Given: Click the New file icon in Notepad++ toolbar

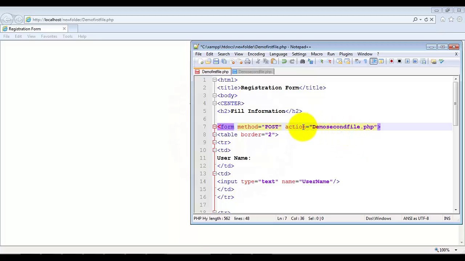Looking at the screenshot, I should click(x=201, y=62).
